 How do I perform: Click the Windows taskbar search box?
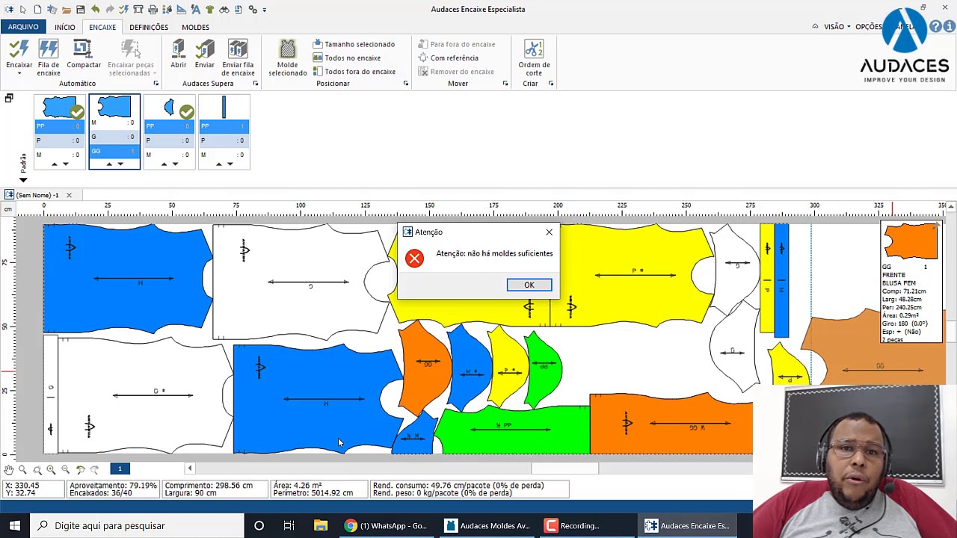click(136, 525)
